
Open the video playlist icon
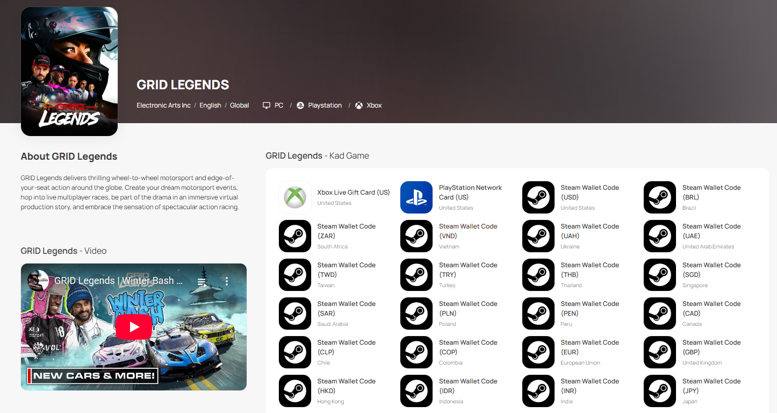pos(202,281)
